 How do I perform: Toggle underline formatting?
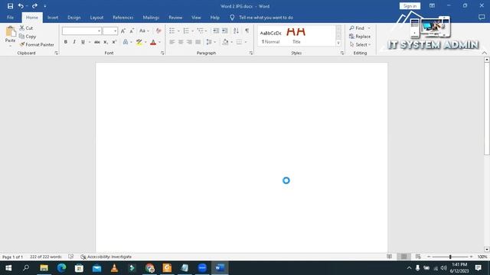click(x=83, y=42)
